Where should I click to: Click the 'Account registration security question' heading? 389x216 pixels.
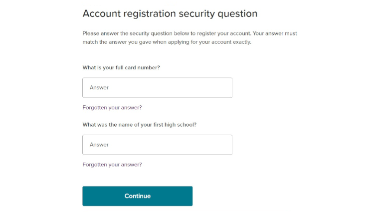170,13
